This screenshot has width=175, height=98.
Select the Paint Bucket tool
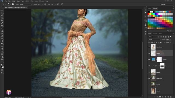point(2,39)
